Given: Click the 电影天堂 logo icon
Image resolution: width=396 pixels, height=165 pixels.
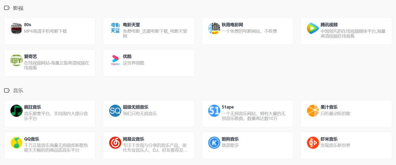Looking at the screenshot, I should (x=115, y=29).
